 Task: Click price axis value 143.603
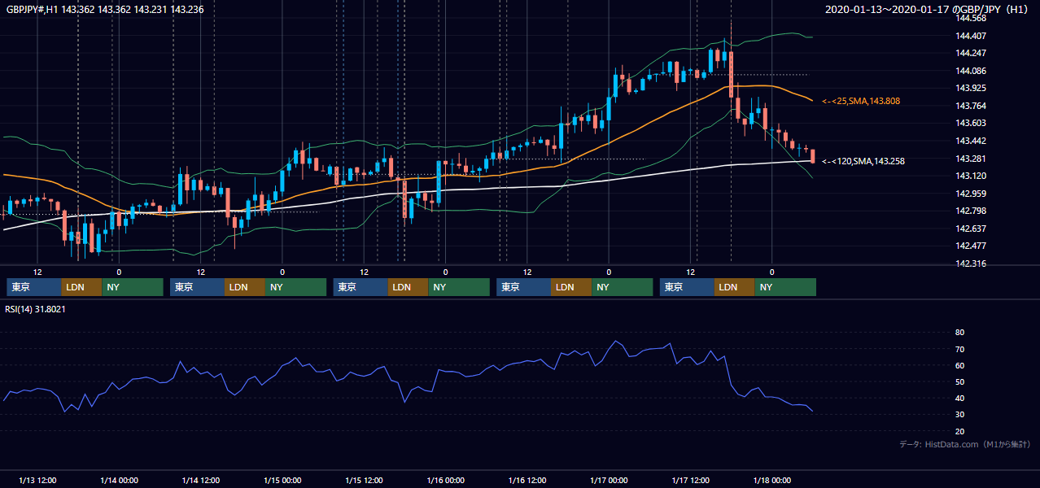pyautogui.click(x=971, y=123)
